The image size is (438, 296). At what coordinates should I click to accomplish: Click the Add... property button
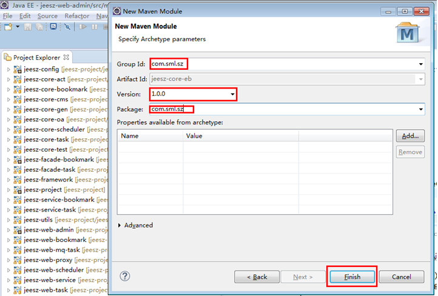pyautogui.click(x=410, y=136)
